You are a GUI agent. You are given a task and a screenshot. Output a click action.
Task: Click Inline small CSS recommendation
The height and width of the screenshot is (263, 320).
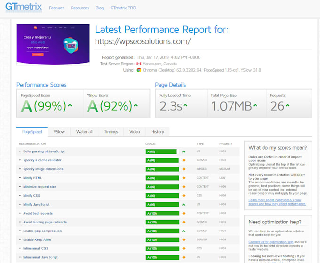35,248
